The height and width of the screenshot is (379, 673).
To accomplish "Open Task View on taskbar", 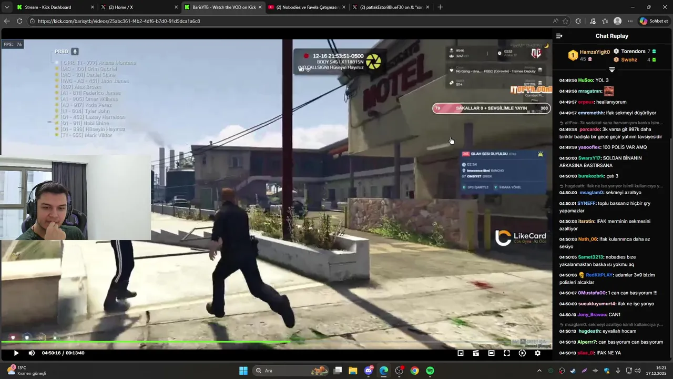I will (x=338, y=371).
